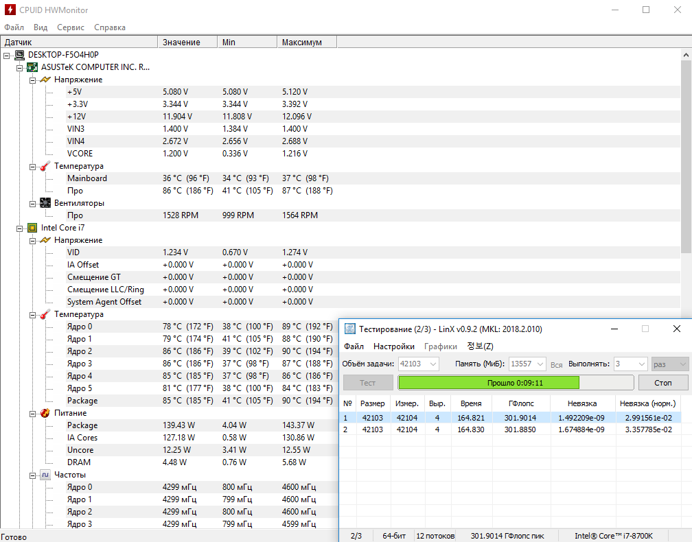Click the 139.43 W Package power value
The width and height of the screenshot is (692, 542).
coord(178,425)
